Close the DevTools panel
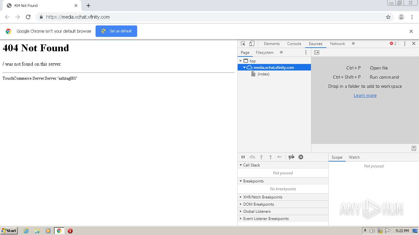 point(413,43)
